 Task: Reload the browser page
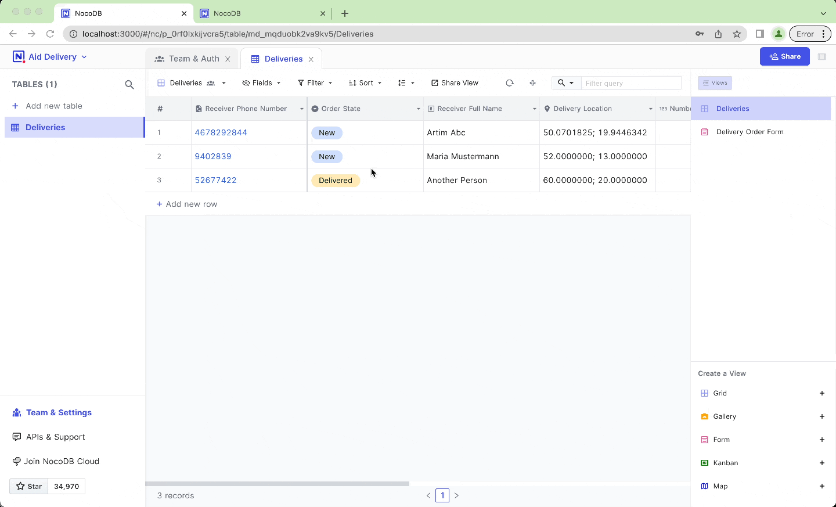tap(50, 34)
